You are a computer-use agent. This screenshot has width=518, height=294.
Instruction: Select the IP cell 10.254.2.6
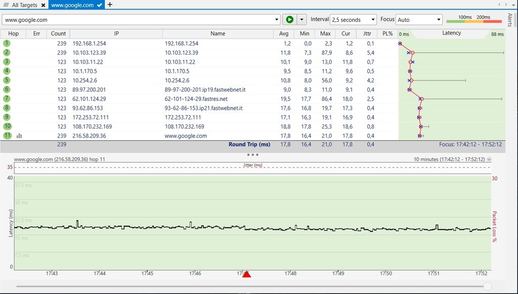coord(84,80)
